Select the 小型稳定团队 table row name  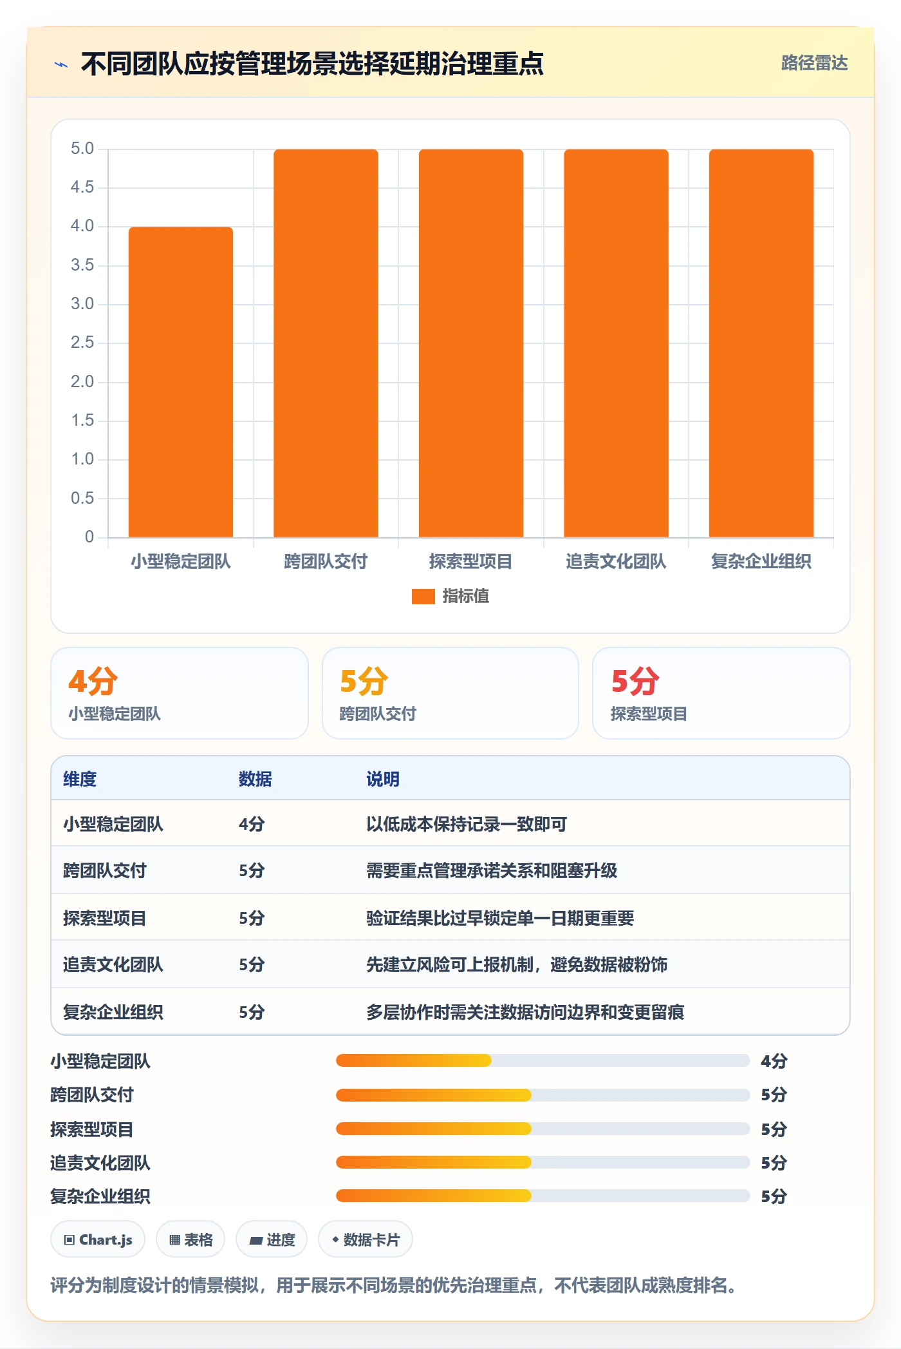(x=113, y=824)
